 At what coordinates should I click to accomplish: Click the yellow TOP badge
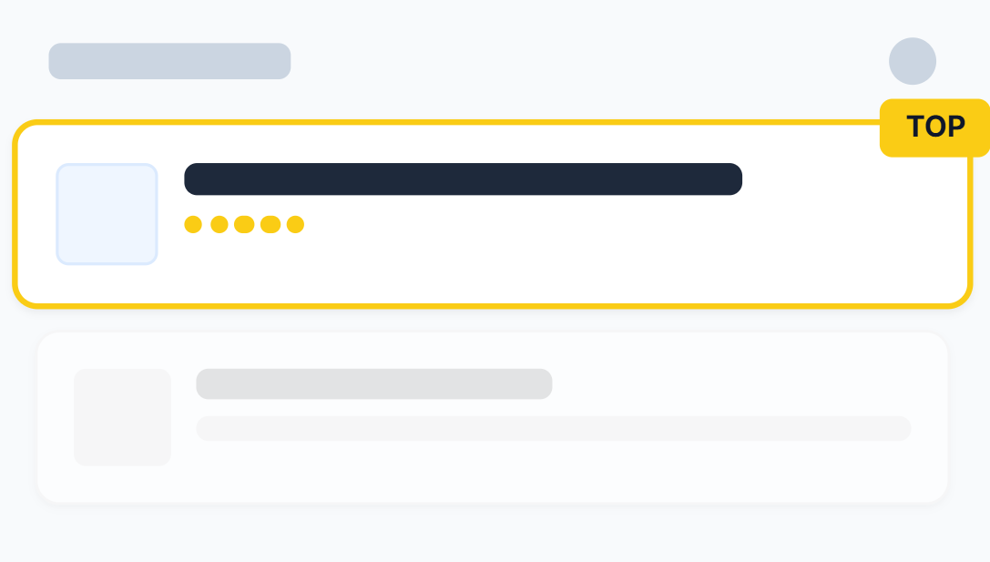934,128
